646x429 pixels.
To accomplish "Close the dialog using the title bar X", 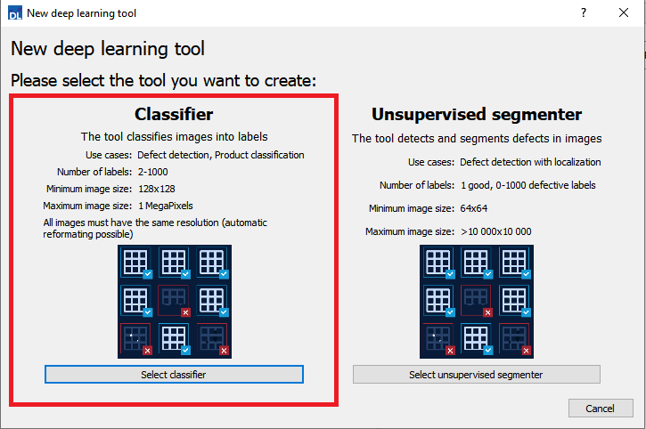I will [x=625, y=13].
